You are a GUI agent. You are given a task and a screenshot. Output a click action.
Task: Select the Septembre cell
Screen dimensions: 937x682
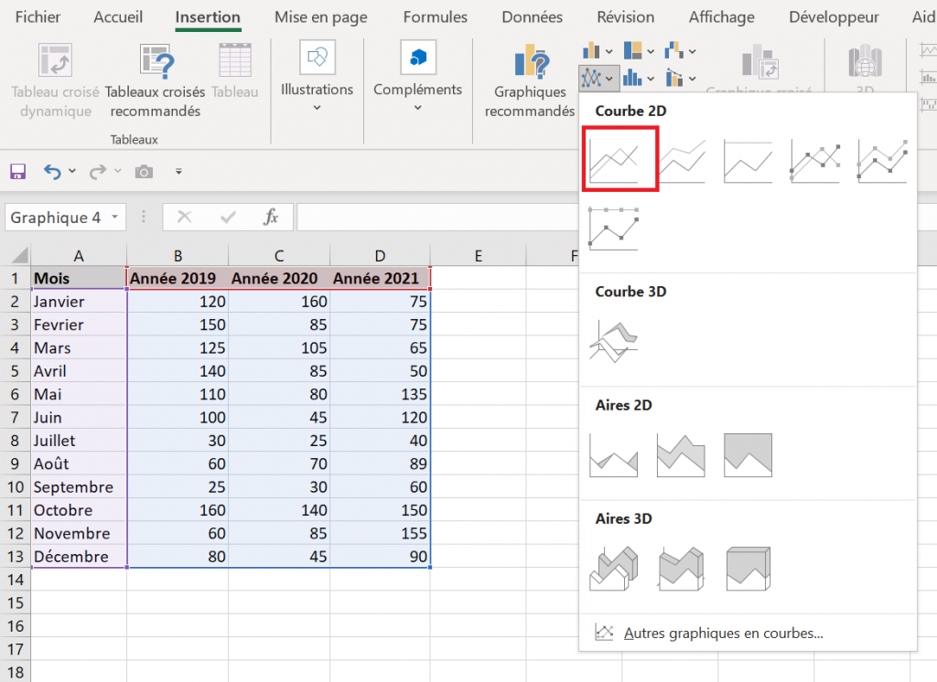(79, 486)
